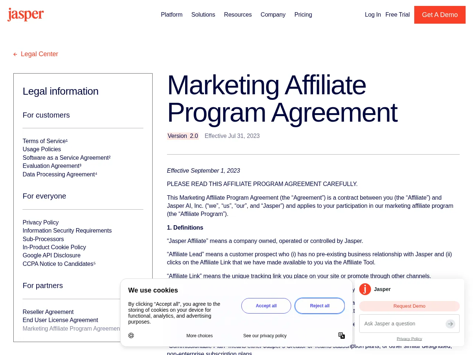Screen dimensions: 473x355
Task: Click the 'For everyone' sidebar heading
Action: [x=44, y=196]
